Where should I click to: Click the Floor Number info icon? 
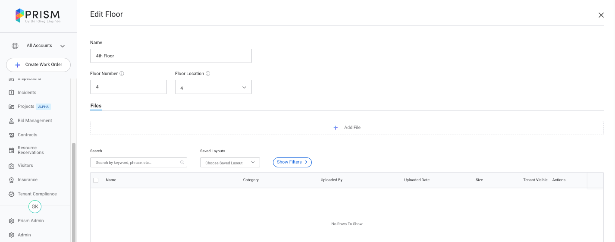coord(122,74)
